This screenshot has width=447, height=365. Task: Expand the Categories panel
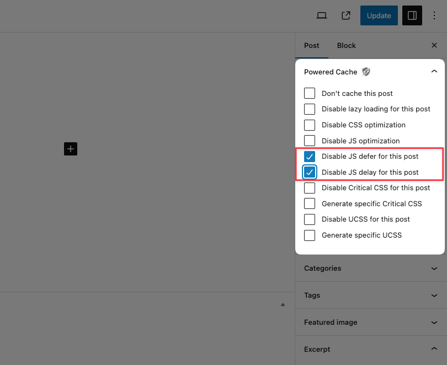pos(370,268)
